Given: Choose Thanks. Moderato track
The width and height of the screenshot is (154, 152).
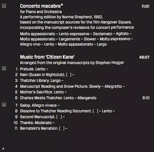Looking at the screenshot, I should [x=37, y=122].
